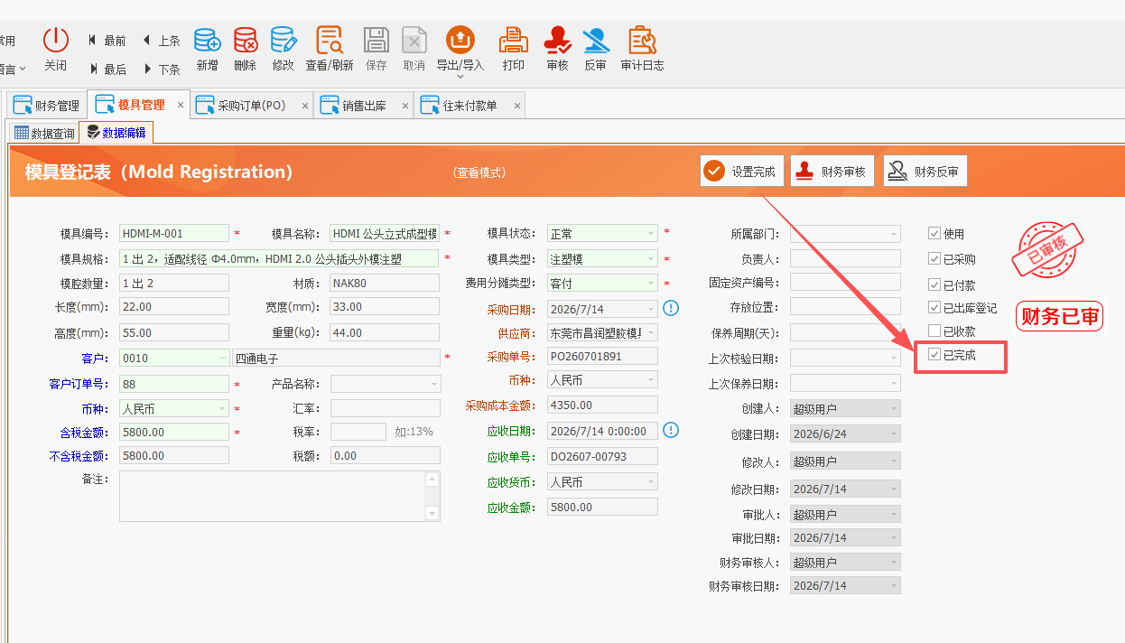Click the 查看/刷新 refresh icon
Viewport: 1125px width, 643px height.
click(x=329, y=40)
